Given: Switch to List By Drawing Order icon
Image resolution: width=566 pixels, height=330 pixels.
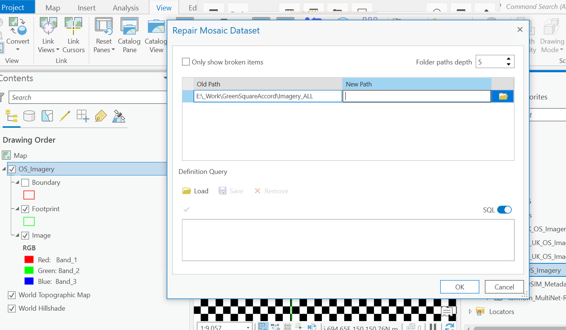Looking at the screenshot, I should [x=12, y=116].
